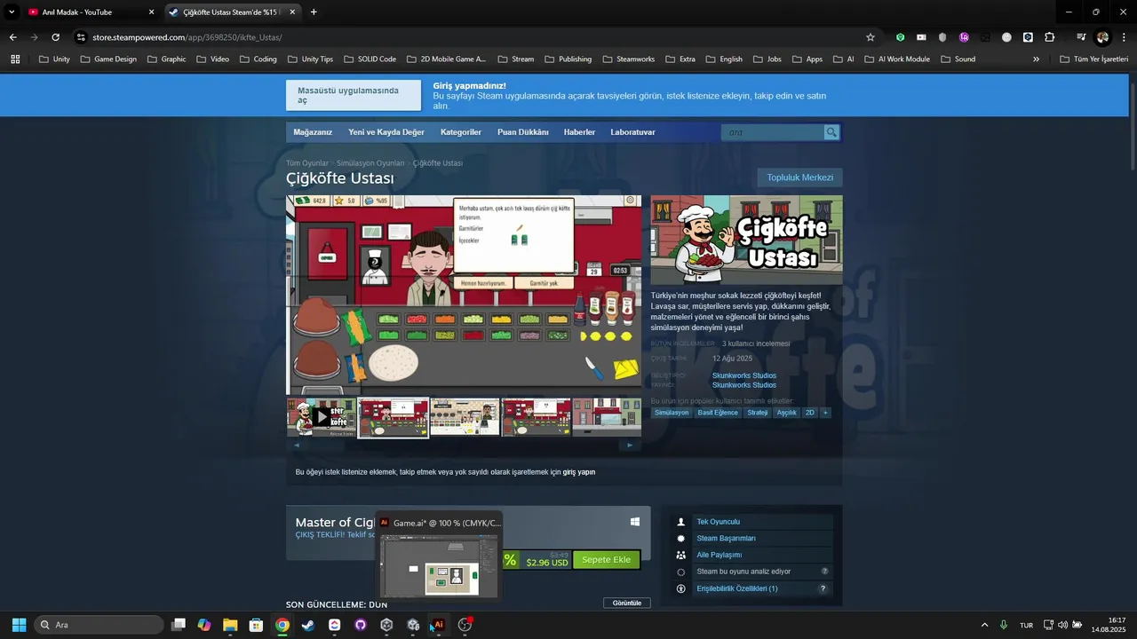Open File Explorer from taskbar
The width and height of the screenshot is (1137, 639).
tap(230, 625)
